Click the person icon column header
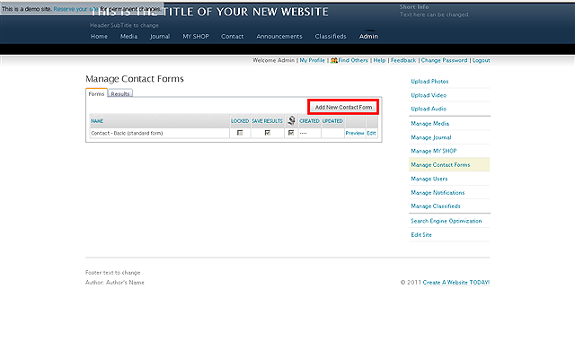This screenshot has width=575, height=359. point(291,120)
